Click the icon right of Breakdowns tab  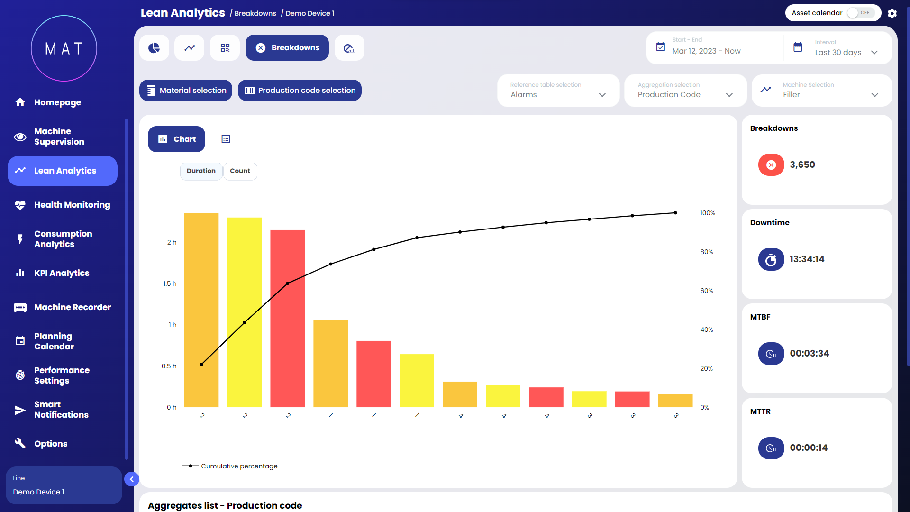(349, 48)
